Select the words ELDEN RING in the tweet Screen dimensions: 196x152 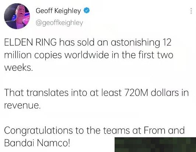30,42
